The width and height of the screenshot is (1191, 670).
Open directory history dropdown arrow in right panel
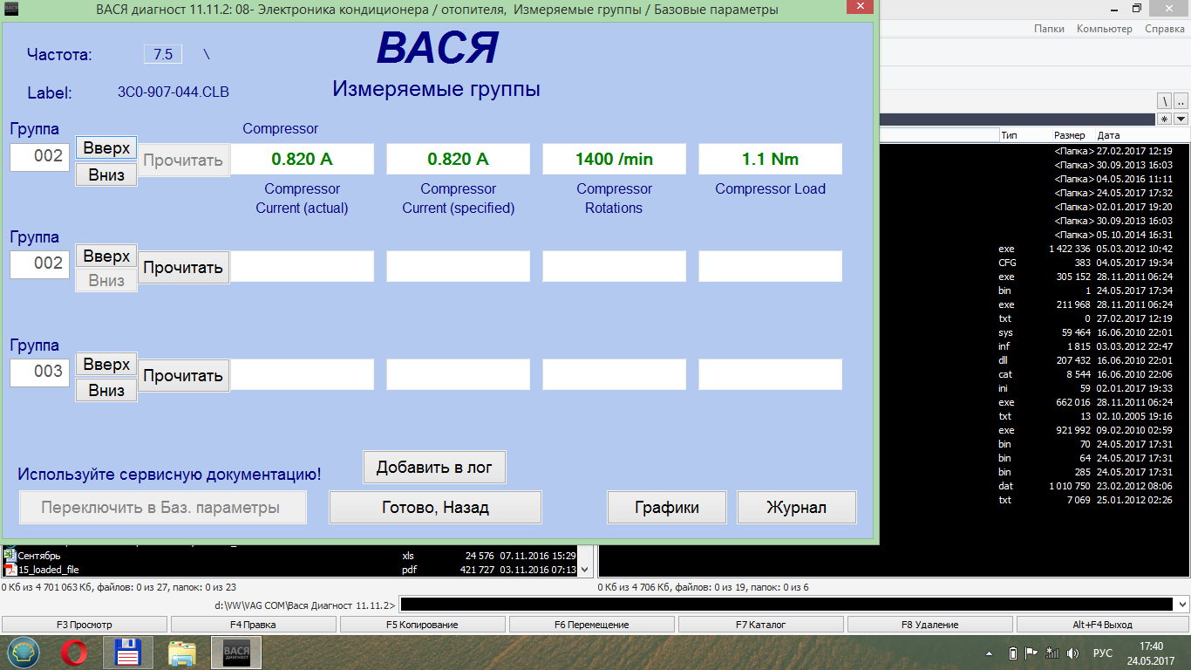[1181, 119]
